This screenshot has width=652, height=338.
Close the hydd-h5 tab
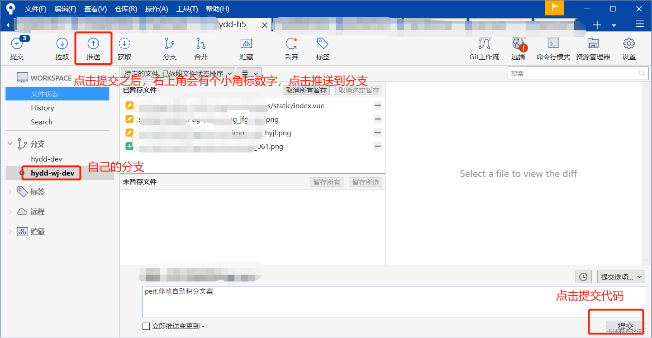265,25
